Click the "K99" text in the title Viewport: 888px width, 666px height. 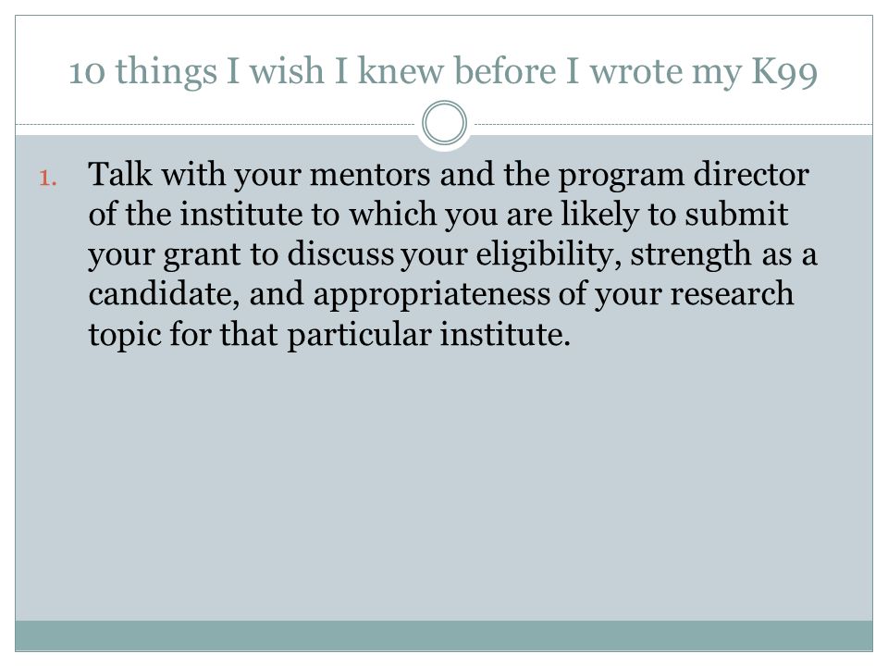coord(785,72)
